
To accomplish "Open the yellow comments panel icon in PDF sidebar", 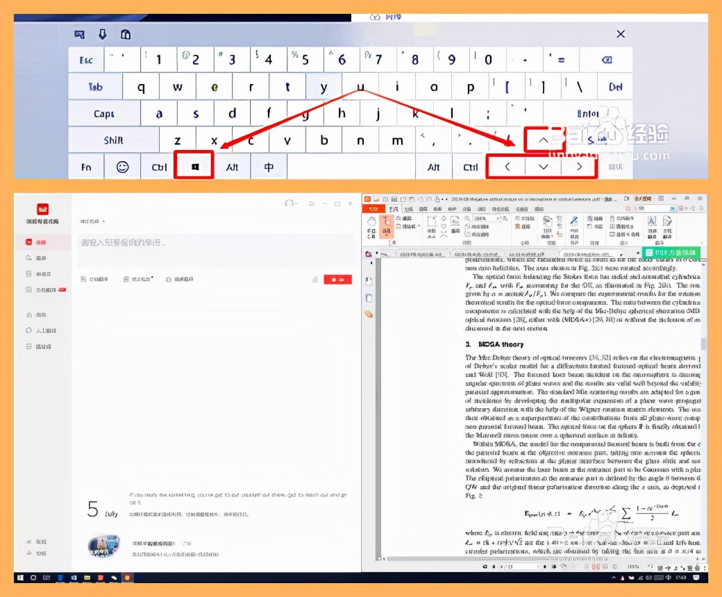I will tap(369, 314).
